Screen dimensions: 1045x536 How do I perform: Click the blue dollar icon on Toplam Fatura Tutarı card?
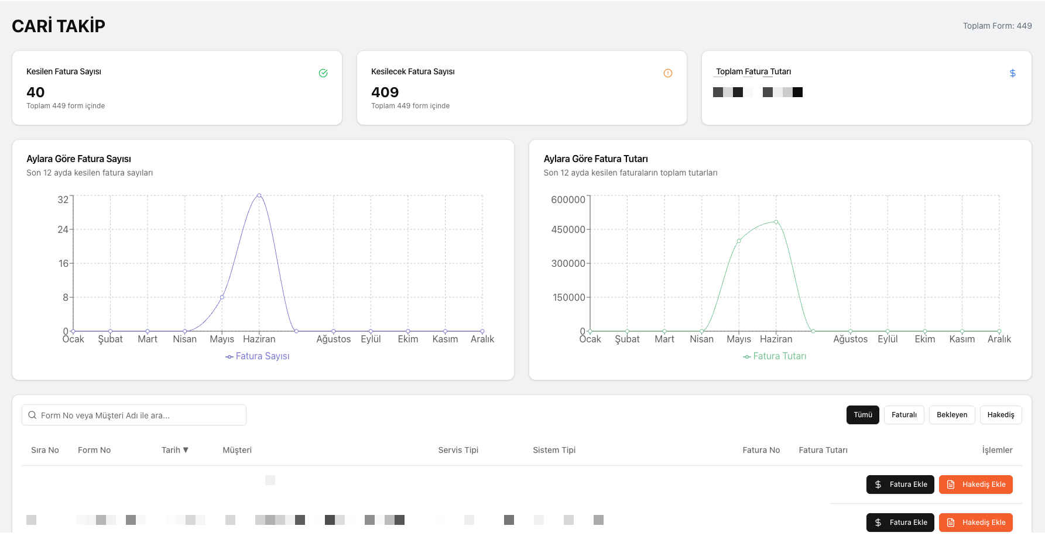1013,73
